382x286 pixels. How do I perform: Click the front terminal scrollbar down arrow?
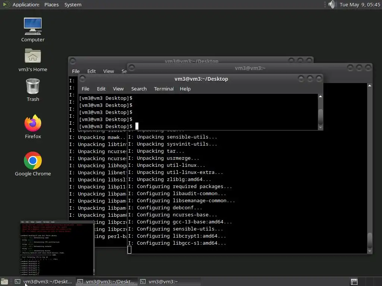(x=320, y=127)
